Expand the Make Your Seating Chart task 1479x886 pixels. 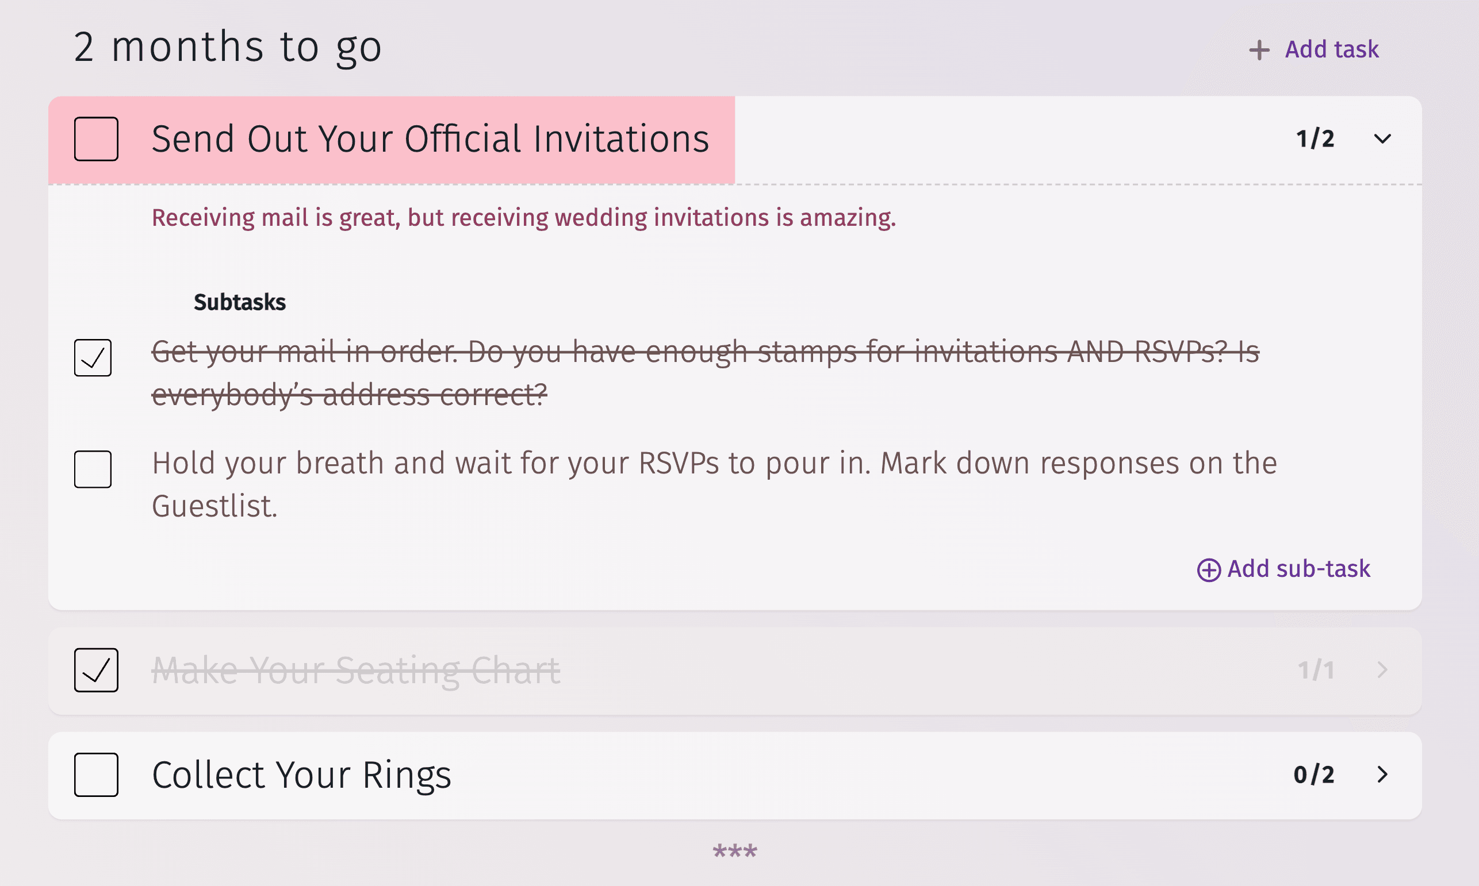tap(1382, 670)
